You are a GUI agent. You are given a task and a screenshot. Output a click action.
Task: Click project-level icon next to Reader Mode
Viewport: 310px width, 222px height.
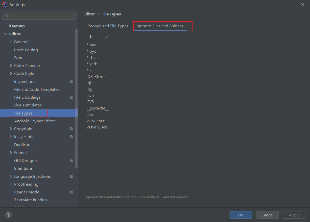point(71,192)
